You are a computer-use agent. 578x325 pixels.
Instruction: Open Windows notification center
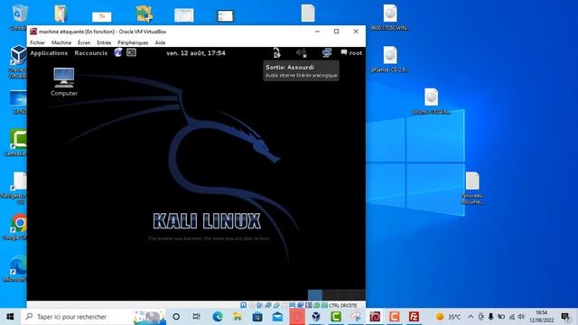[565, 317]
